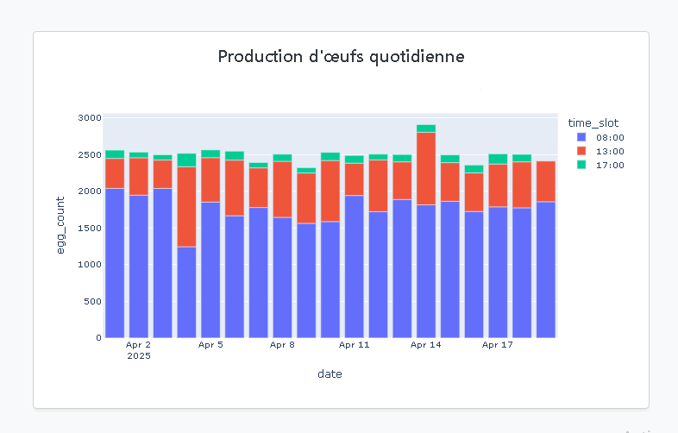Toggle the 08:00 series in legend

point(604,137)
